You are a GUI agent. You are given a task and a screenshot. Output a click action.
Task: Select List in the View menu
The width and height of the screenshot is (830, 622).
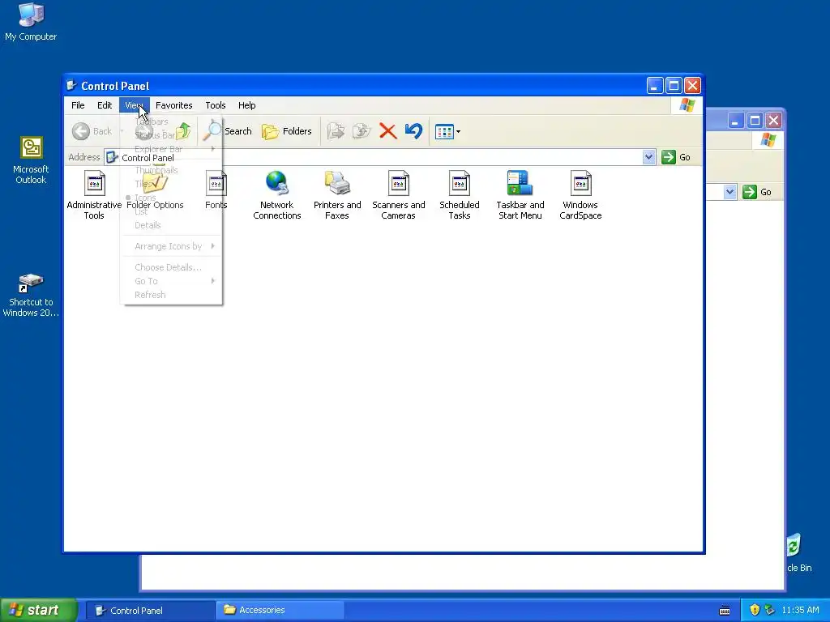tap(172, 211)
